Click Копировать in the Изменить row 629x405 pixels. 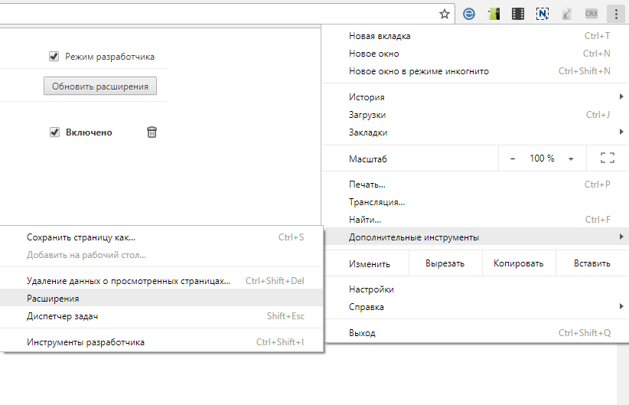click(x=519, y=263)
